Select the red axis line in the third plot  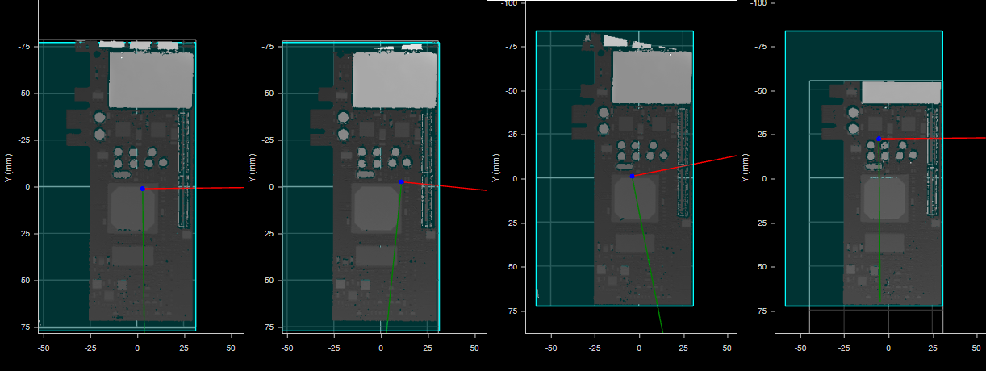694,163
